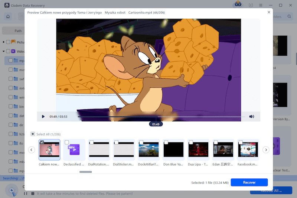
Task: Close the preview dialog
Action: pyautogui.click(x=269, y=12)
